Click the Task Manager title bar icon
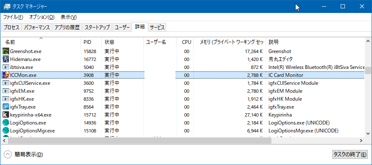This screenshot has width=372, height=165. (x=7, y=6)
